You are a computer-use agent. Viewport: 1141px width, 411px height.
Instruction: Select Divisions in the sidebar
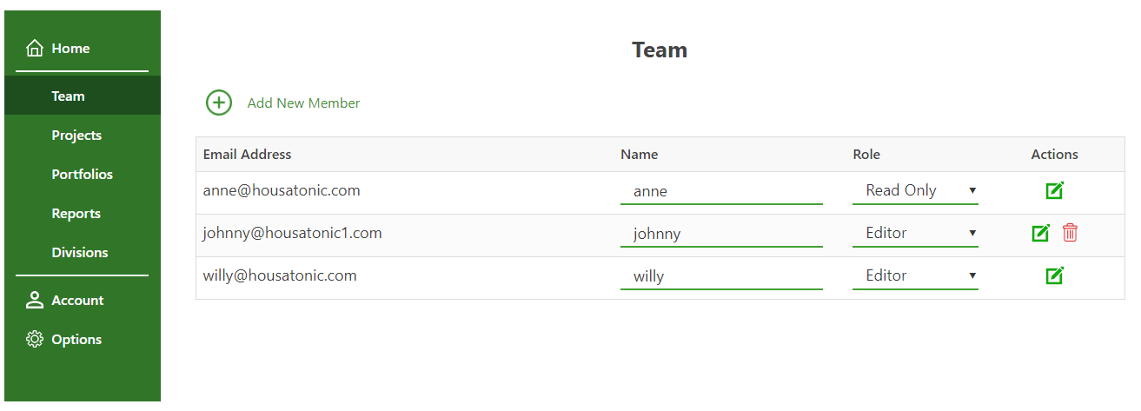[80, 253]
